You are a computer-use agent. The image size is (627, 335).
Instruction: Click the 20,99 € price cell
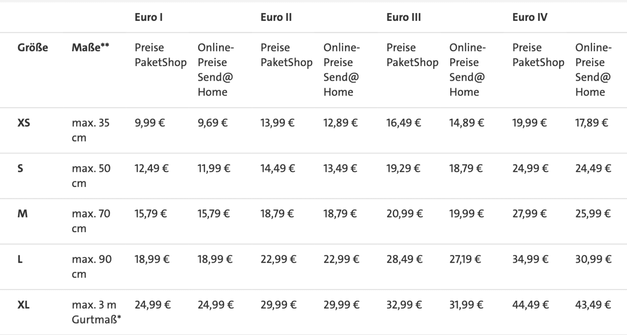coord(404,214)
